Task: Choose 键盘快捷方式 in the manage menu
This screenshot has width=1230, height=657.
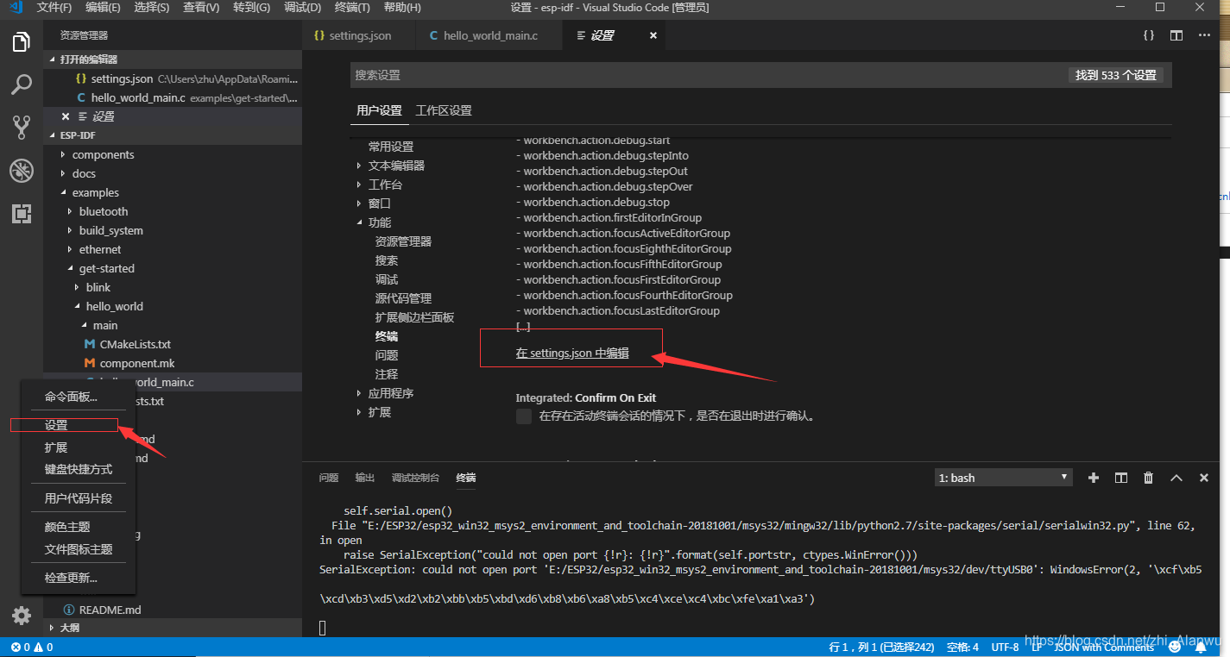Action: pos(79,469)
